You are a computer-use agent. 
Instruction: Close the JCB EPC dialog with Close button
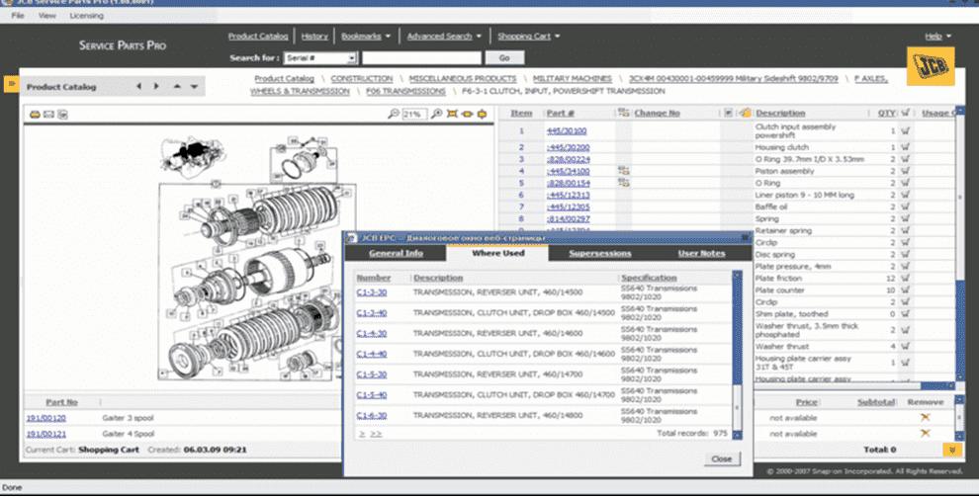(x=721, y=459)
